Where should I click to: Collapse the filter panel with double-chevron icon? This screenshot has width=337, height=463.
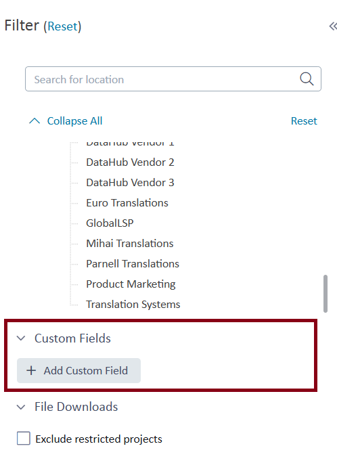point(333,26)
